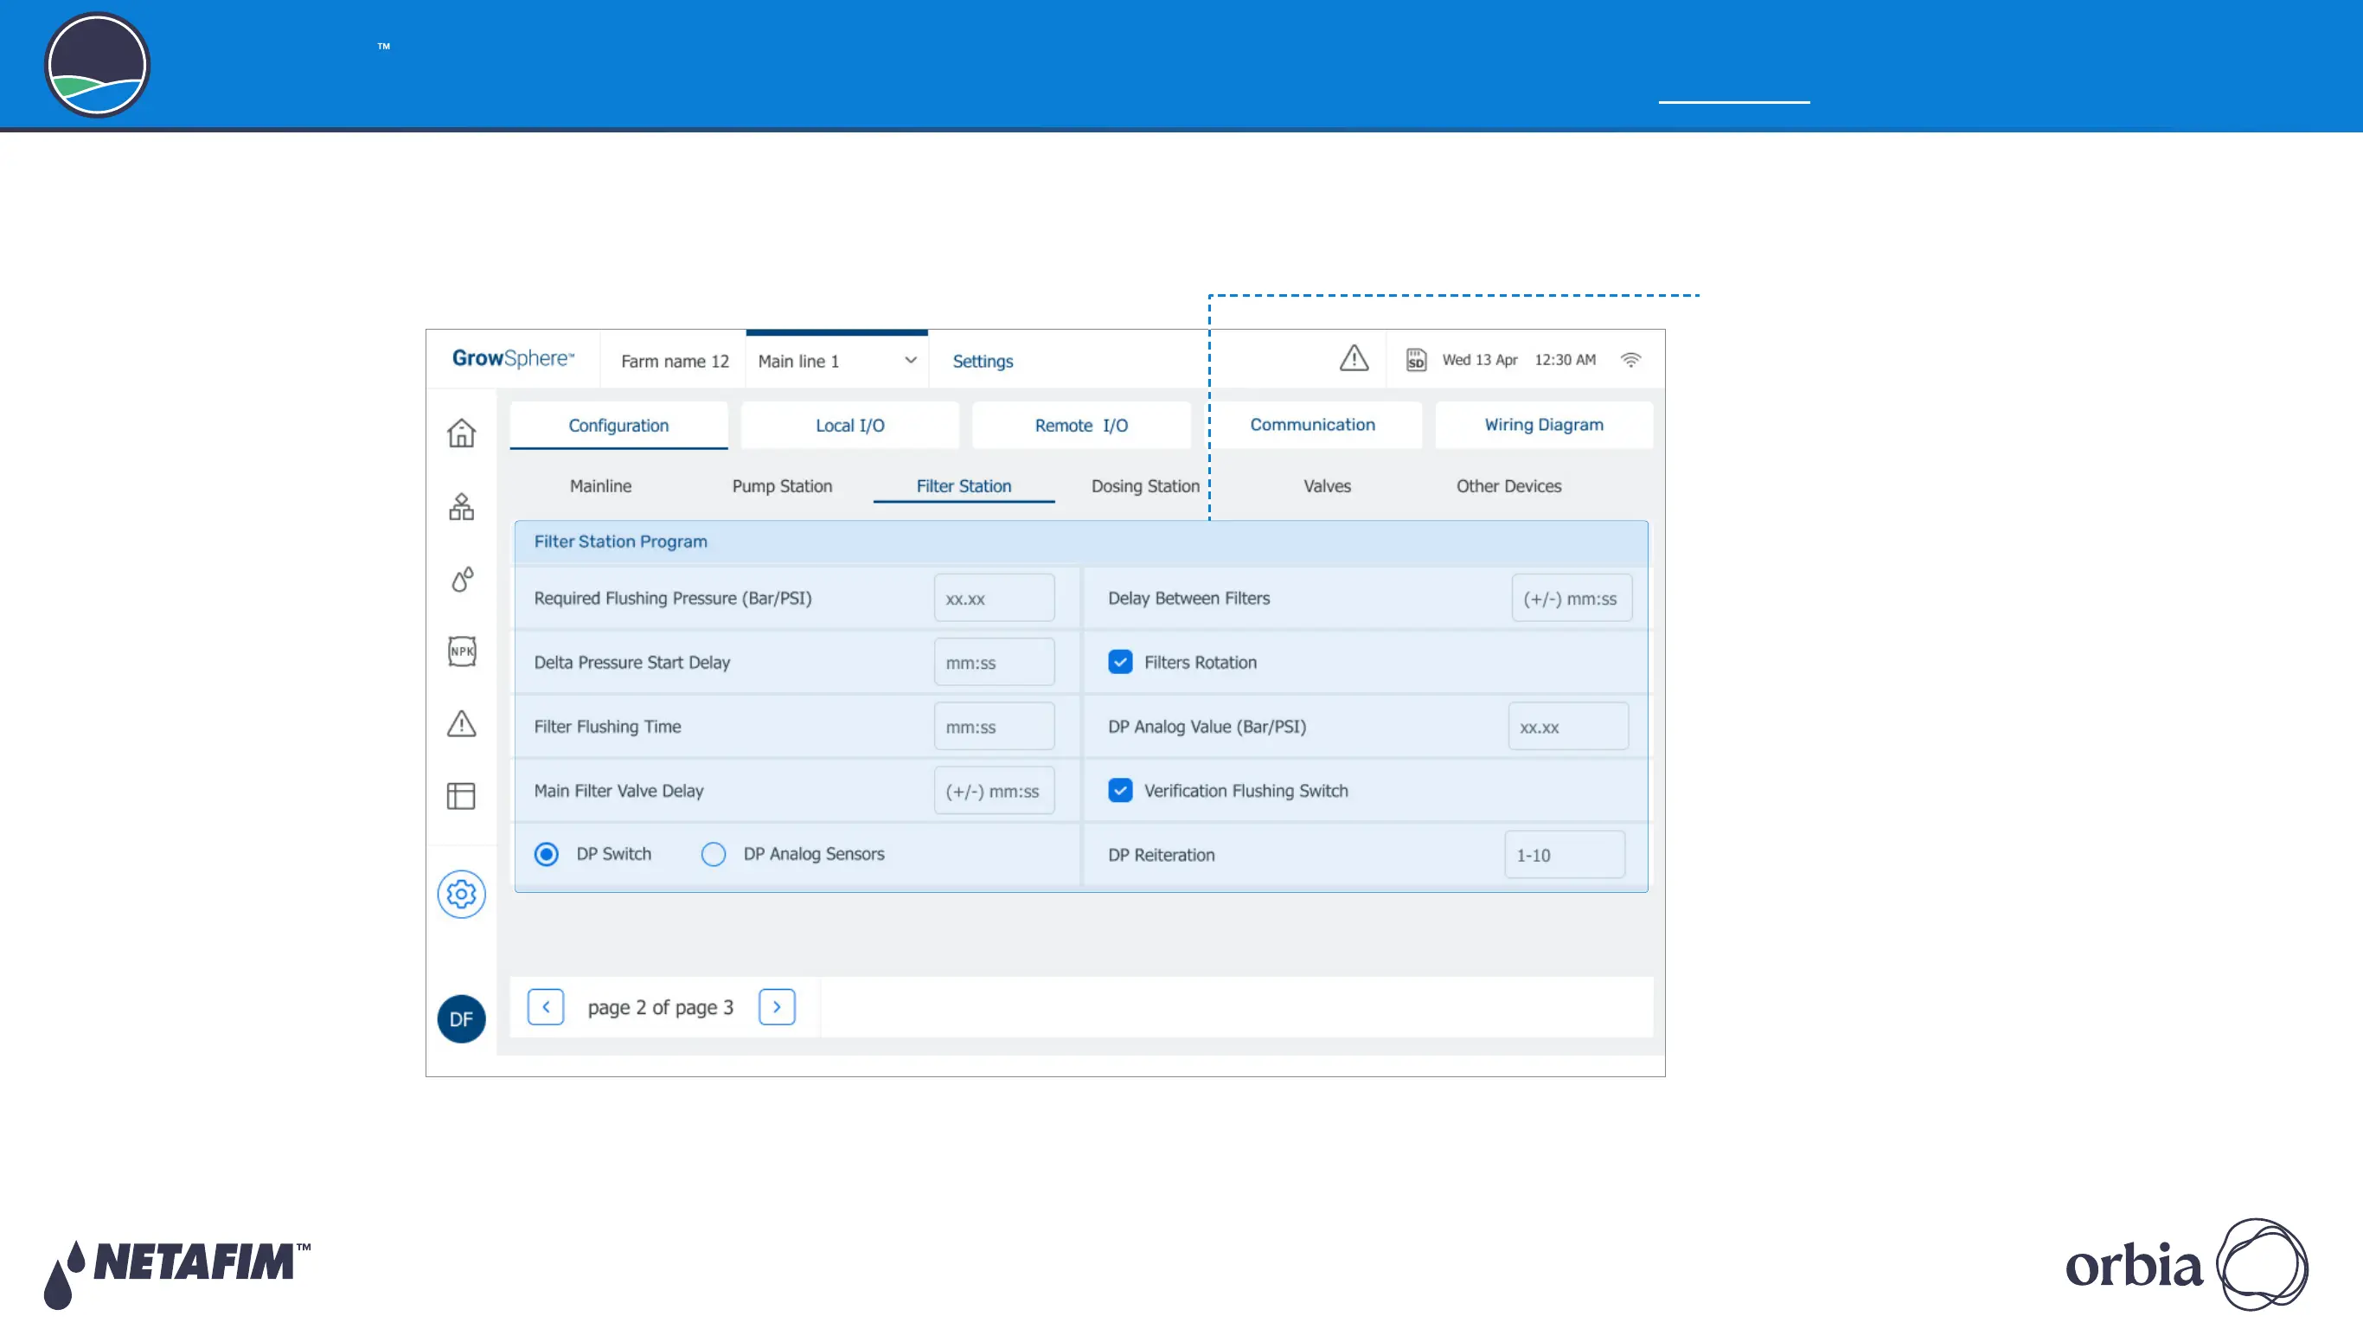Click the DP Reiteration 1-10 field

point(1565,855)
